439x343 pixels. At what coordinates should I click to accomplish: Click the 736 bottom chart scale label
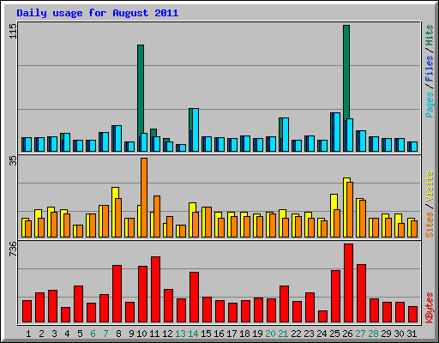pos(13,249)
